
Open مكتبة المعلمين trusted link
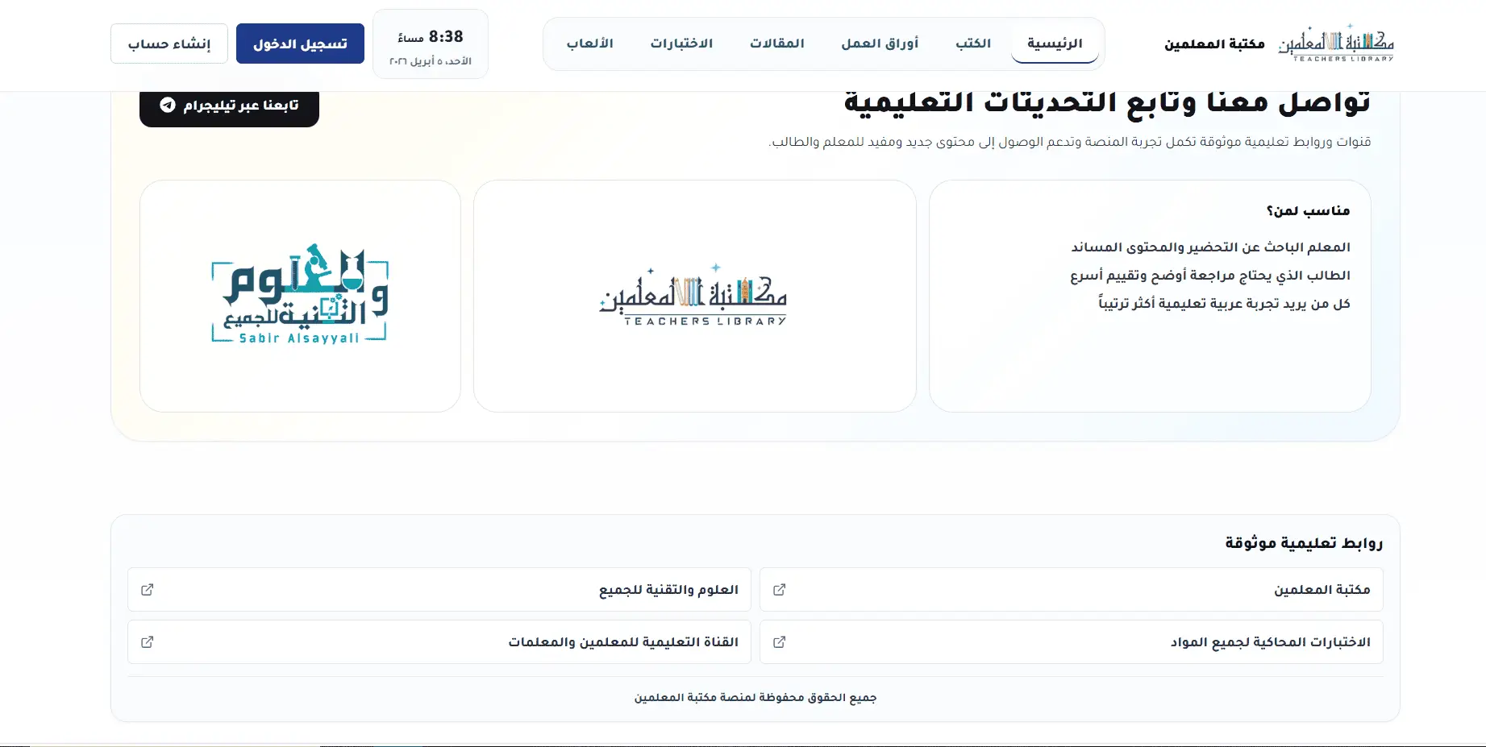click(1072, 590)
